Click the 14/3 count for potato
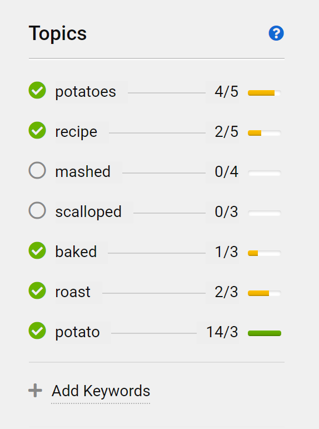The height and width of the screenshot is (429, 319). 222,332
